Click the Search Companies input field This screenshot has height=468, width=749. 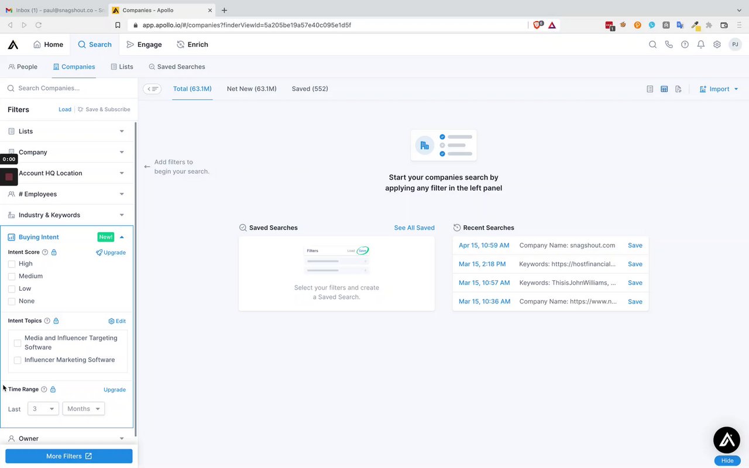click(69, 88)
